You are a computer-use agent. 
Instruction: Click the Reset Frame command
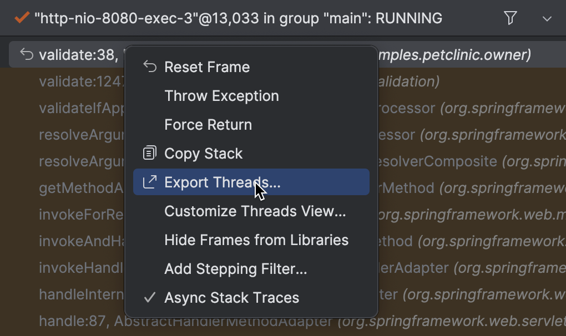[206, 67]
